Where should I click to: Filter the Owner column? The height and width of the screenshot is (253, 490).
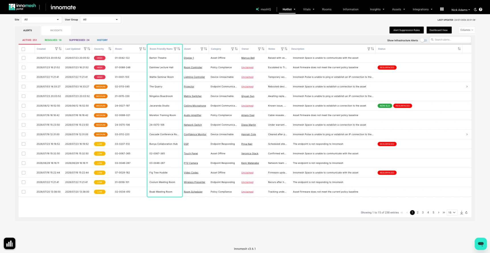pyautogui.click(x=259, y=49)
